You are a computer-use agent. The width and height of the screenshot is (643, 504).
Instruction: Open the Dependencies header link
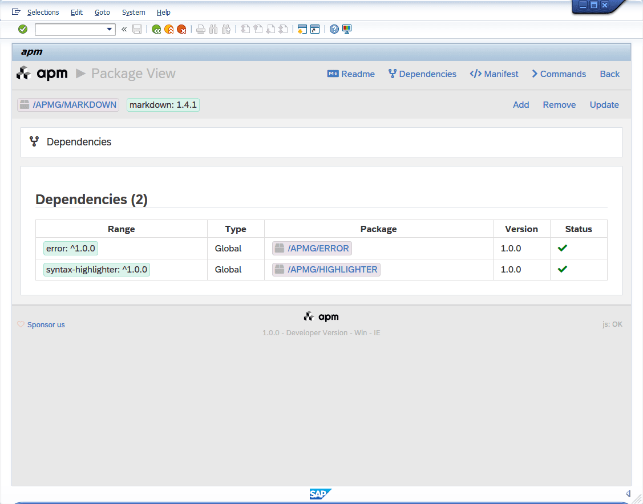point(422,74)
